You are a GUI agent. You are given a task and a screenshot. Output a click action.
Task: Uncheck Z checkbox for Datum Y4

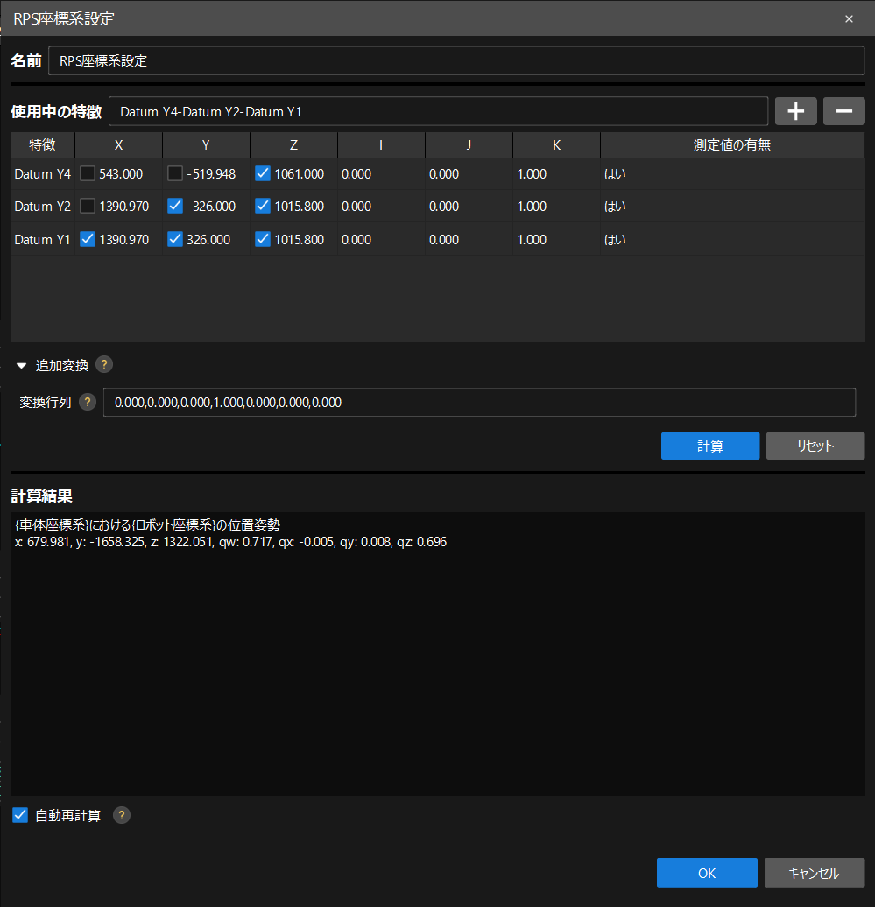[x=263, y=173]
